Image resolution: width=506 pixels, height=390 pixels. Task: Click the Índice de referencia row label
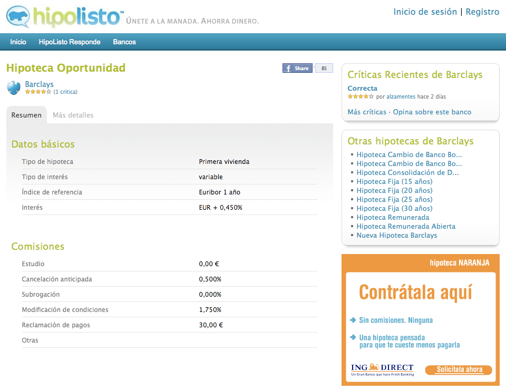point(52,192)
